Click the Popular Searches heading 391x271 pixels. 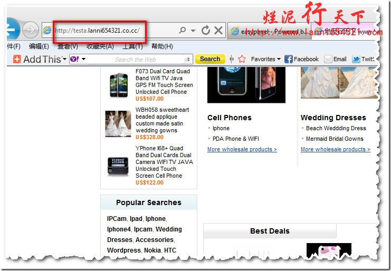[149, 202]
